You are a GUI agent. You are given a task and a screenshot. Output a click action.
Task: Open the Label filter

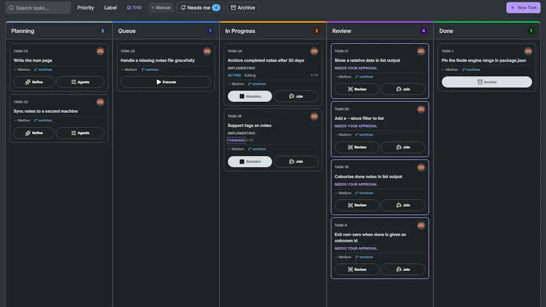pyautogui.click(x=110, y=8)
